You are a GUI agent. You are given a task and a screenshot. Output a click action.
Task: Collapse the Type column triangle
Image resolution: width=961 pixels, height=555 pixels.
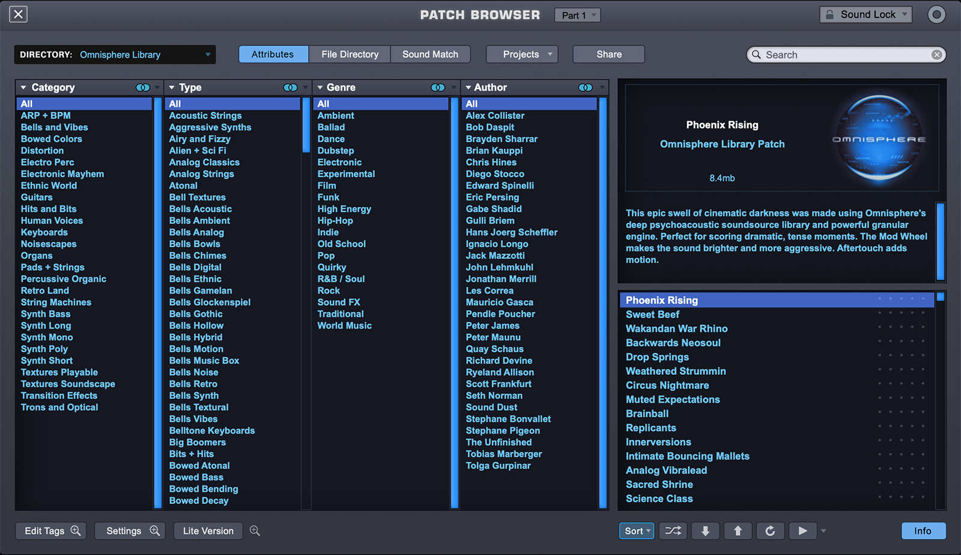[172, 88]
